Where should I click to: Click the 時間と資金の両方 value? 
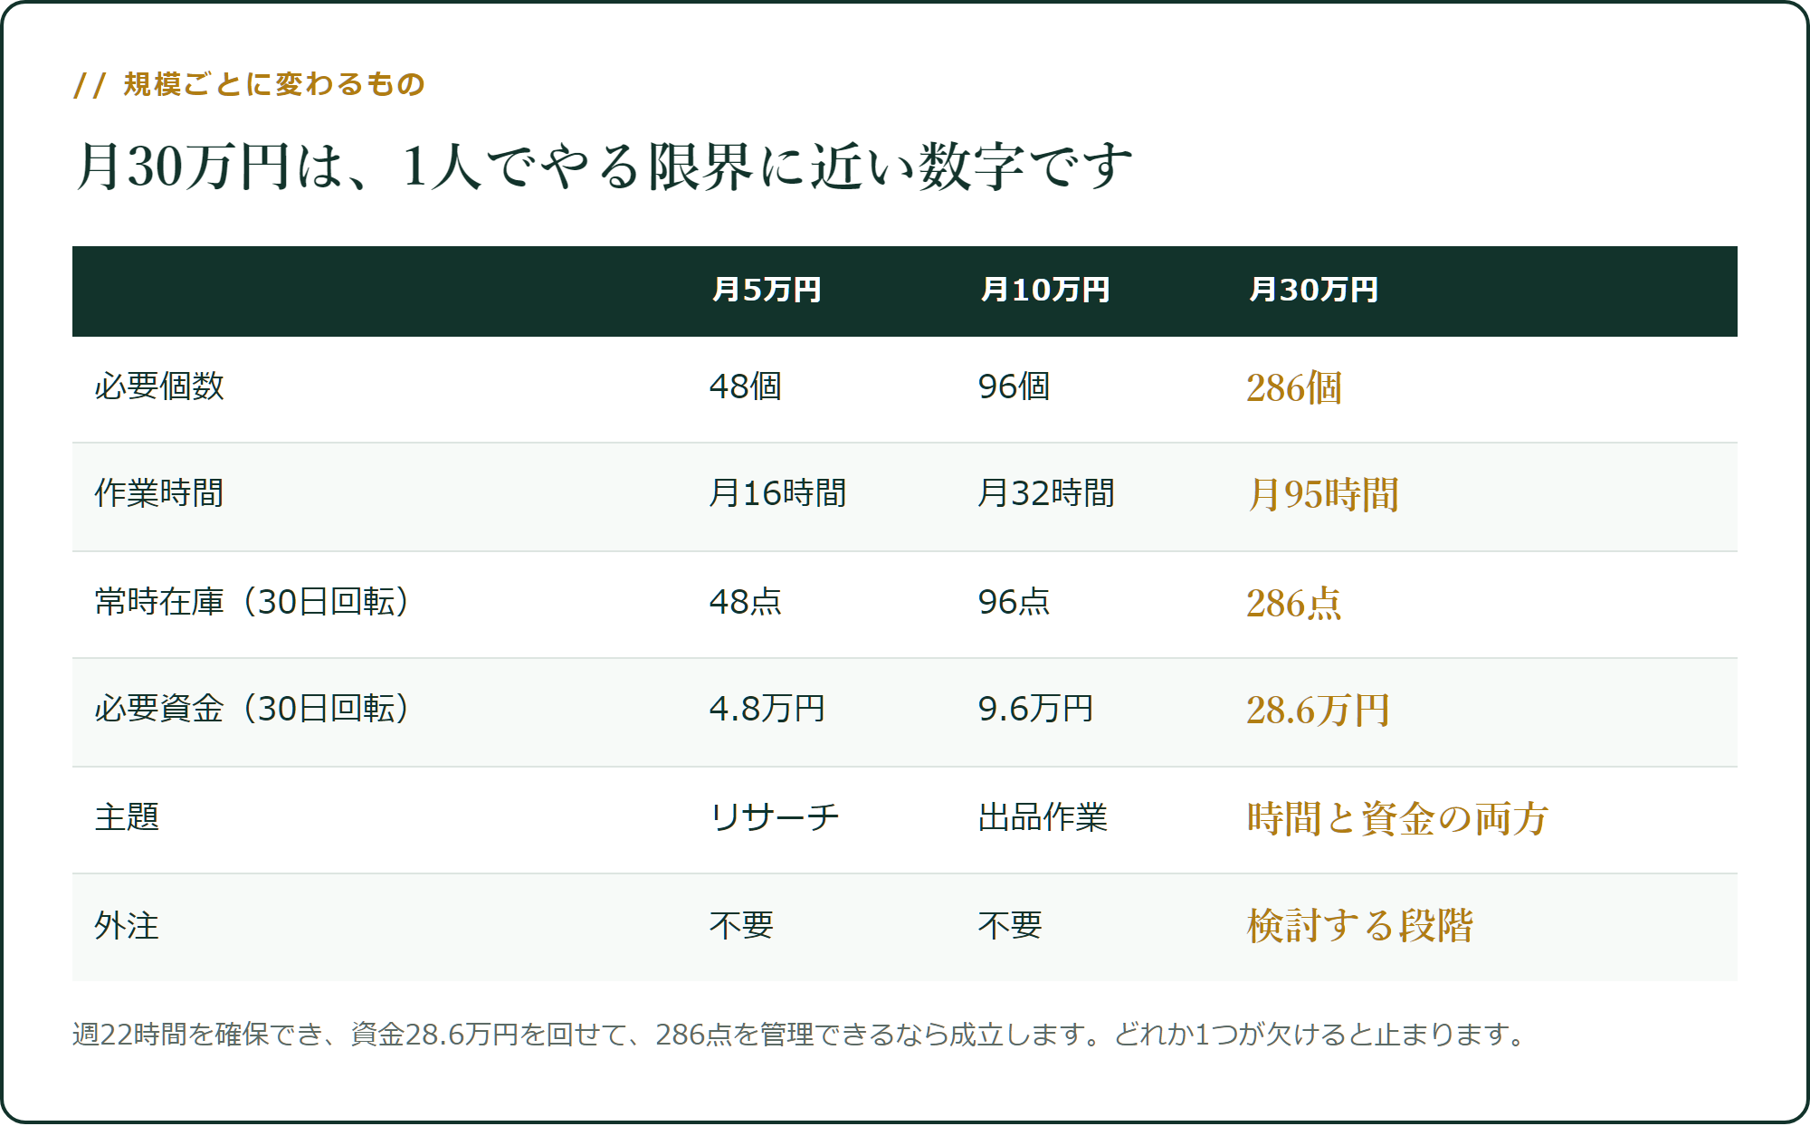[1397, 819]
